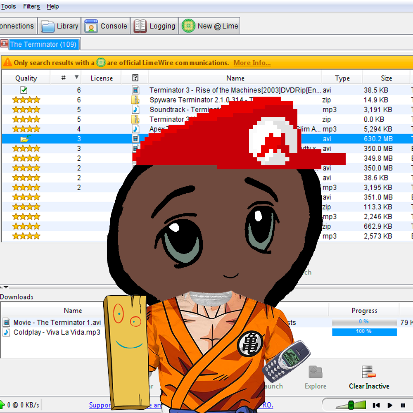Click the 662.9 KB size cell

(378, 226)
